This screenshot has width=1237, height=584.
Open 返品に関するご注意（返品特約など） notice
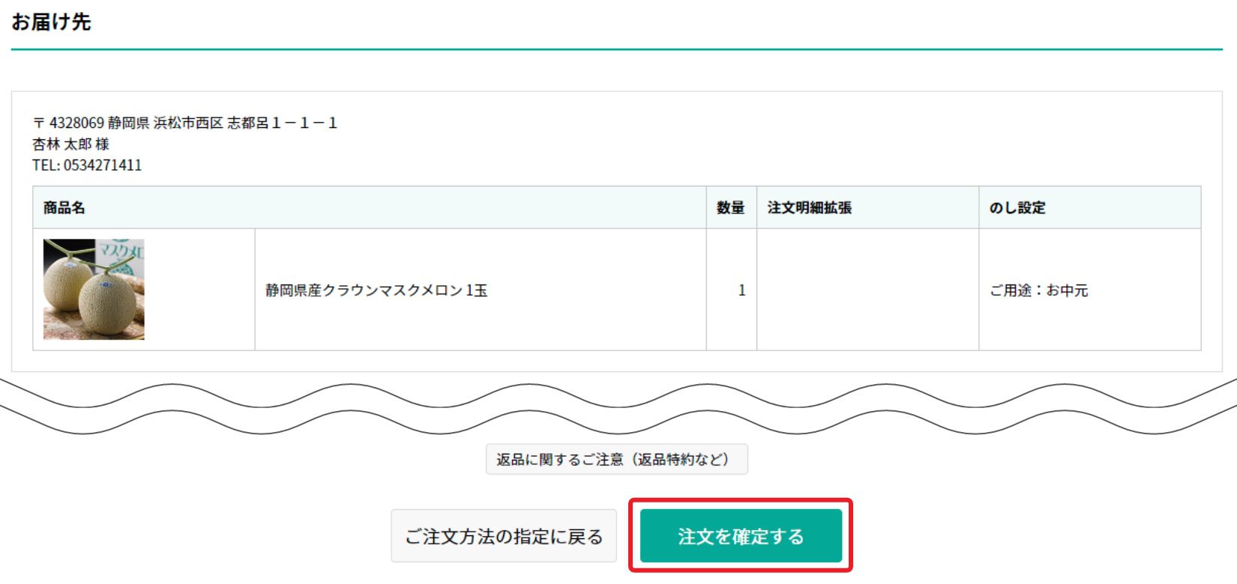point(616,459)
